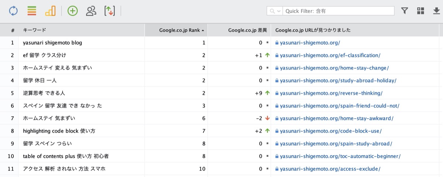Click the lock icon beside access-exclude URL
The width and height of the screenshot is (443, 177).
pyautogui.click(x=277, y=169)
